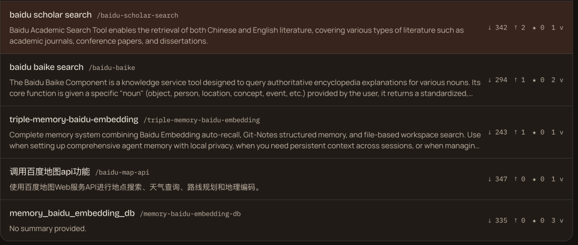Click download count 335 for memory_baidu_embedding_db
The image size is (578, 245).
point(498,220)
